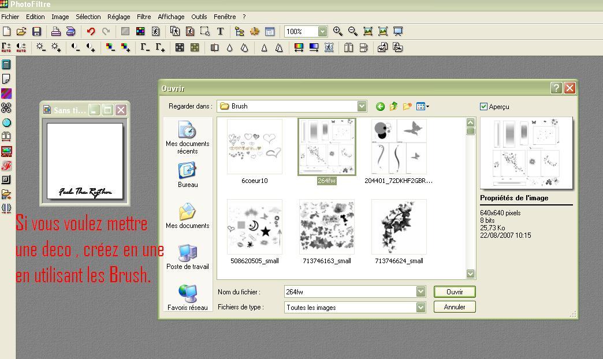Go back using the green arrow in Ouvrir dialog
Screen dimensions: 603x359
pos(380,106)
